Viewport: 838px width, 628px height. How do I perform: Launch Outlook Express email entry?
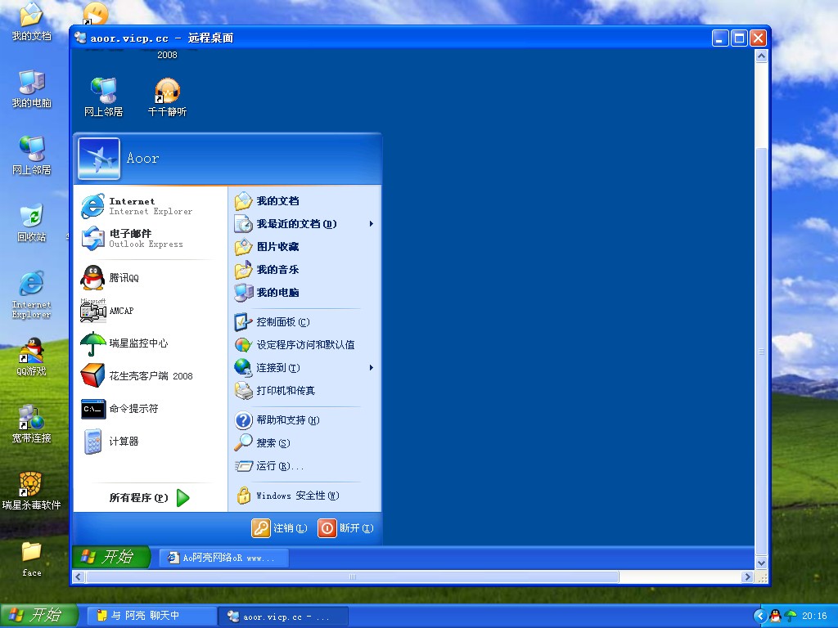(x=151, y=239)
